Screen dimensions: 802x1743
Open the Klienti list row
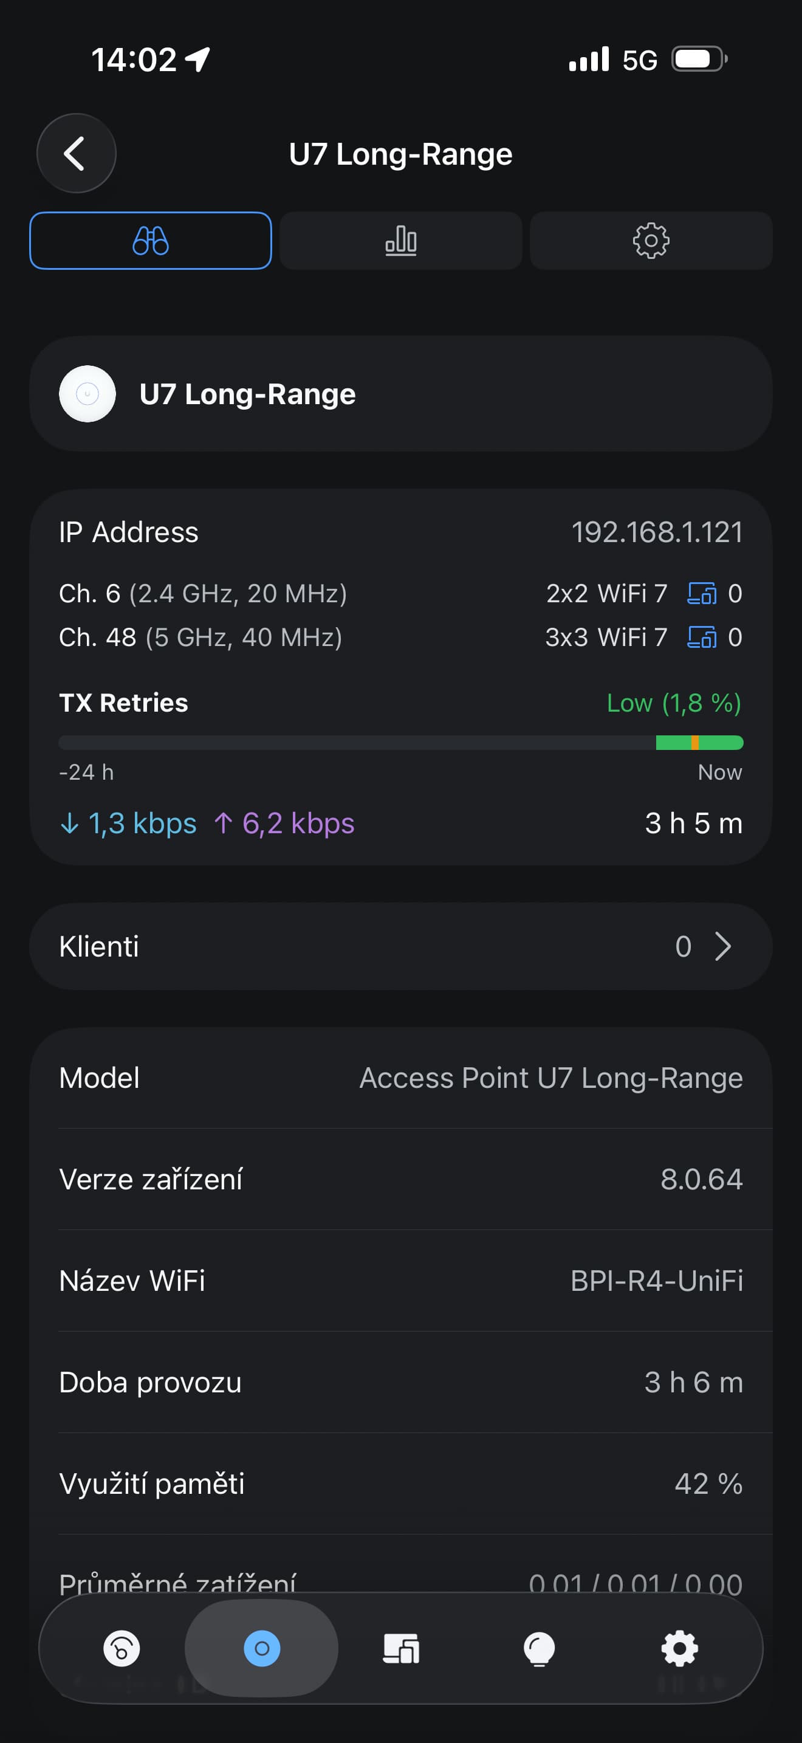point(400,947)
